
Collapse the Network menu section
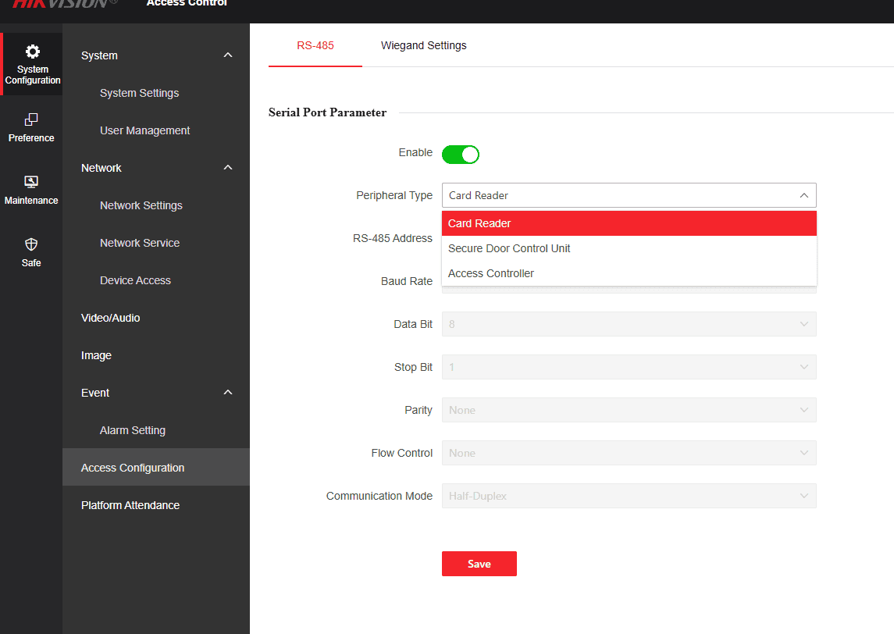(x=227, y=168)
